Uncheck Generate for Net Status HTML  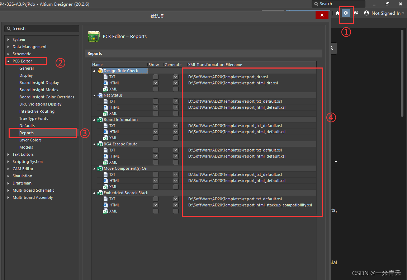point(175,107)
